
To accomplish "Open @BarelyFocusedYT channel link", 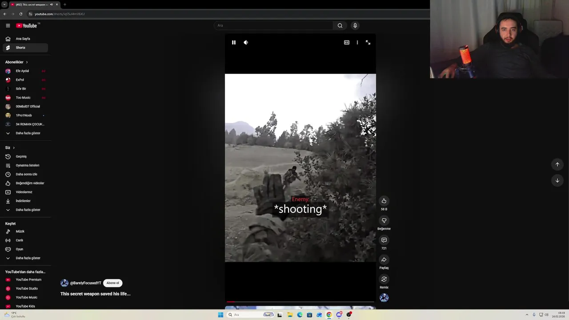I will pyautogui.click(x=85, y=283).
